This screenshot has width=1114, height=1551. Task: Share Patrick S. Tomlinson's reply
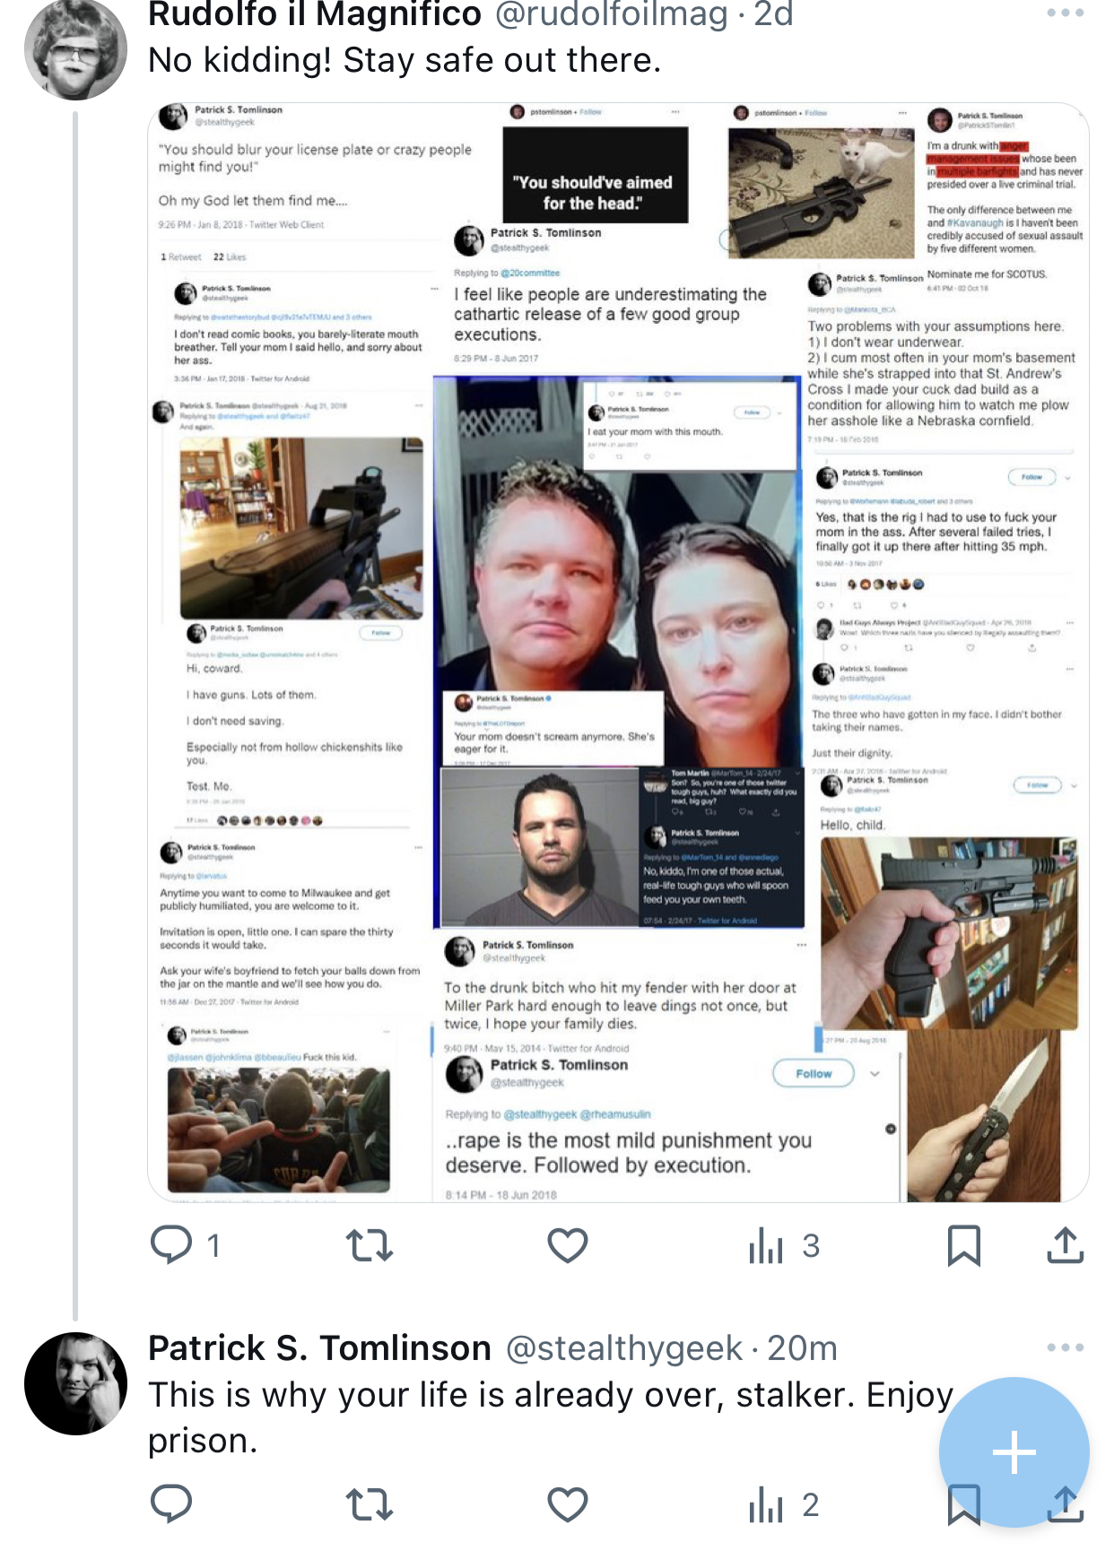1066,1504
